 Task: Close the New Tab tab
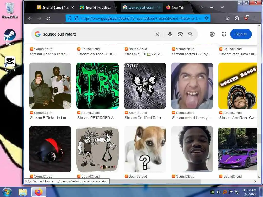tap(202, 7)
